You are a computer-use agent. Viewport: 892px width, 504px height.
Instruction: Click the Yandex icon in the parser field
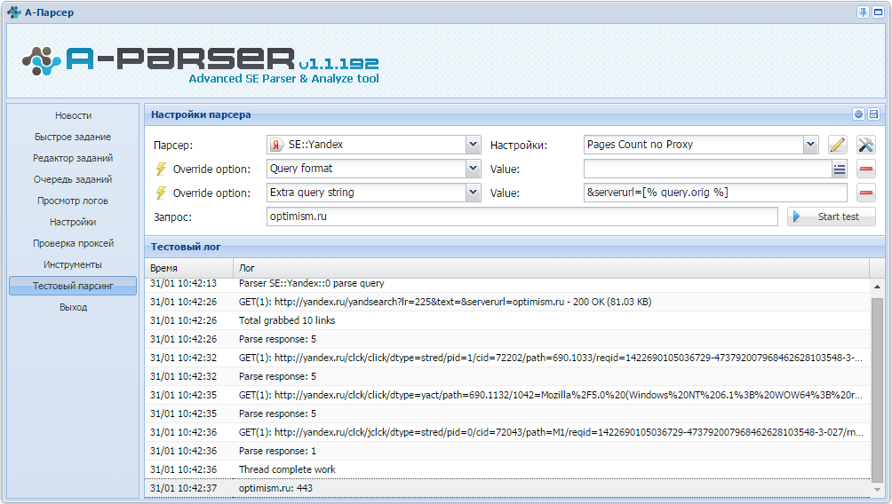click(276, 145)
